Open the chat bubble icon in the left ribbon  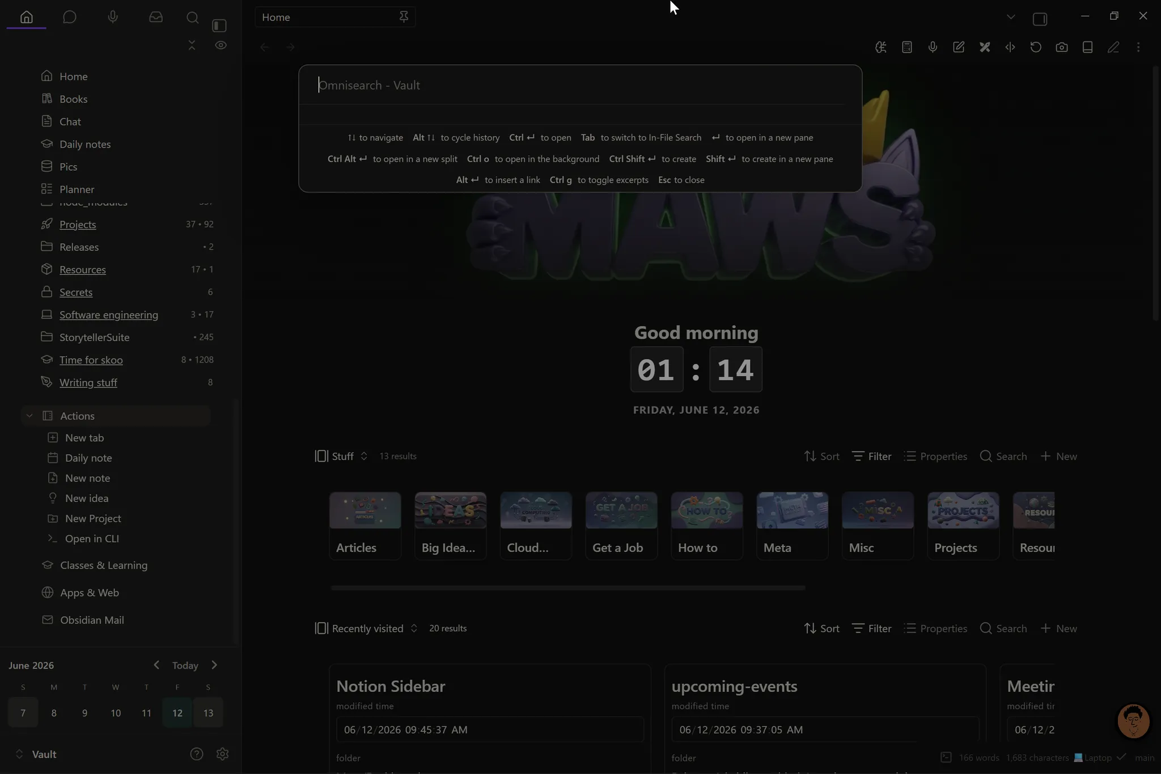pos(70,17)
